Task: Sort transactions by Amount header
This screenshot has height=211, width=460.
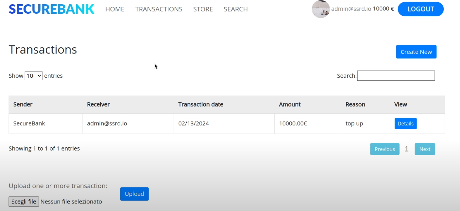Action: tap(290, 105)
